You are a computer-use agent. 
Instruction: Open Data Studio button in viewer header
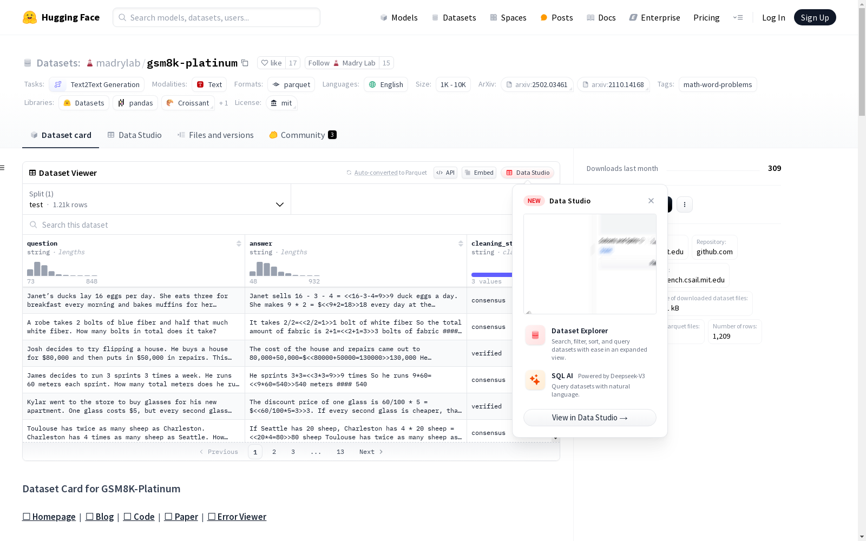[x=527, y=173]
